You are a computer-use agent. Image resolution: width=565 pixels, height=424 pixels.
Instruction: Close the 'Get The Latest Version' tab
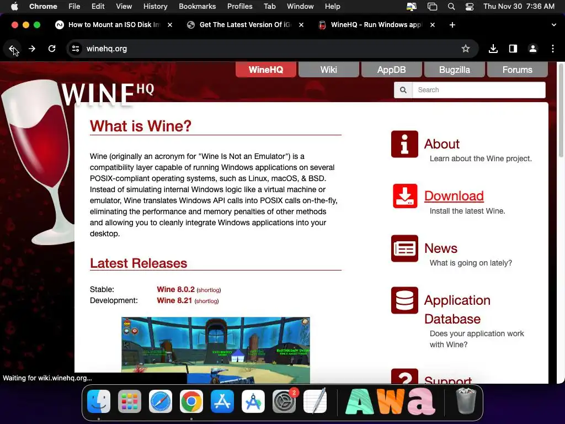(x=301, y=25)
